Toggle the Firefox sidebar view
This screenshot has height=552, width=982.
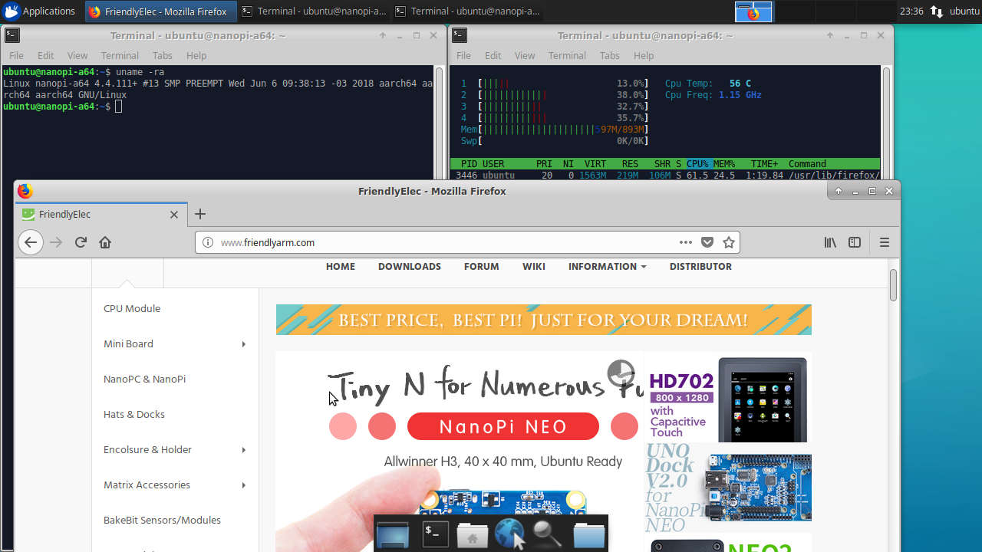coord(855,242)
